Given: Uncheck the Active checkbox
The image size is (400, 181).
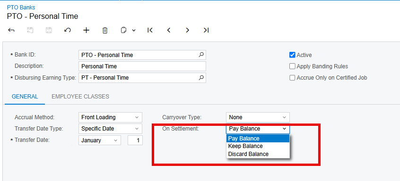Looking at the screenshot, I should 292,55.
